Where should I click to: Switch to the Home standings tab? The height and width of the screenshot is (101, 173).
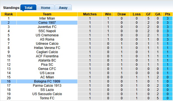click(46, 8)
